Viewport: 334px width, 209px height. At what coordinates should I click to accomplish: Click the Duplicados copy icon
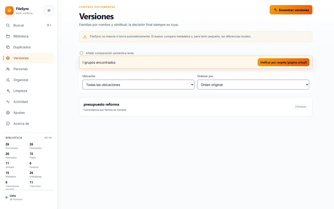[8, 47]
